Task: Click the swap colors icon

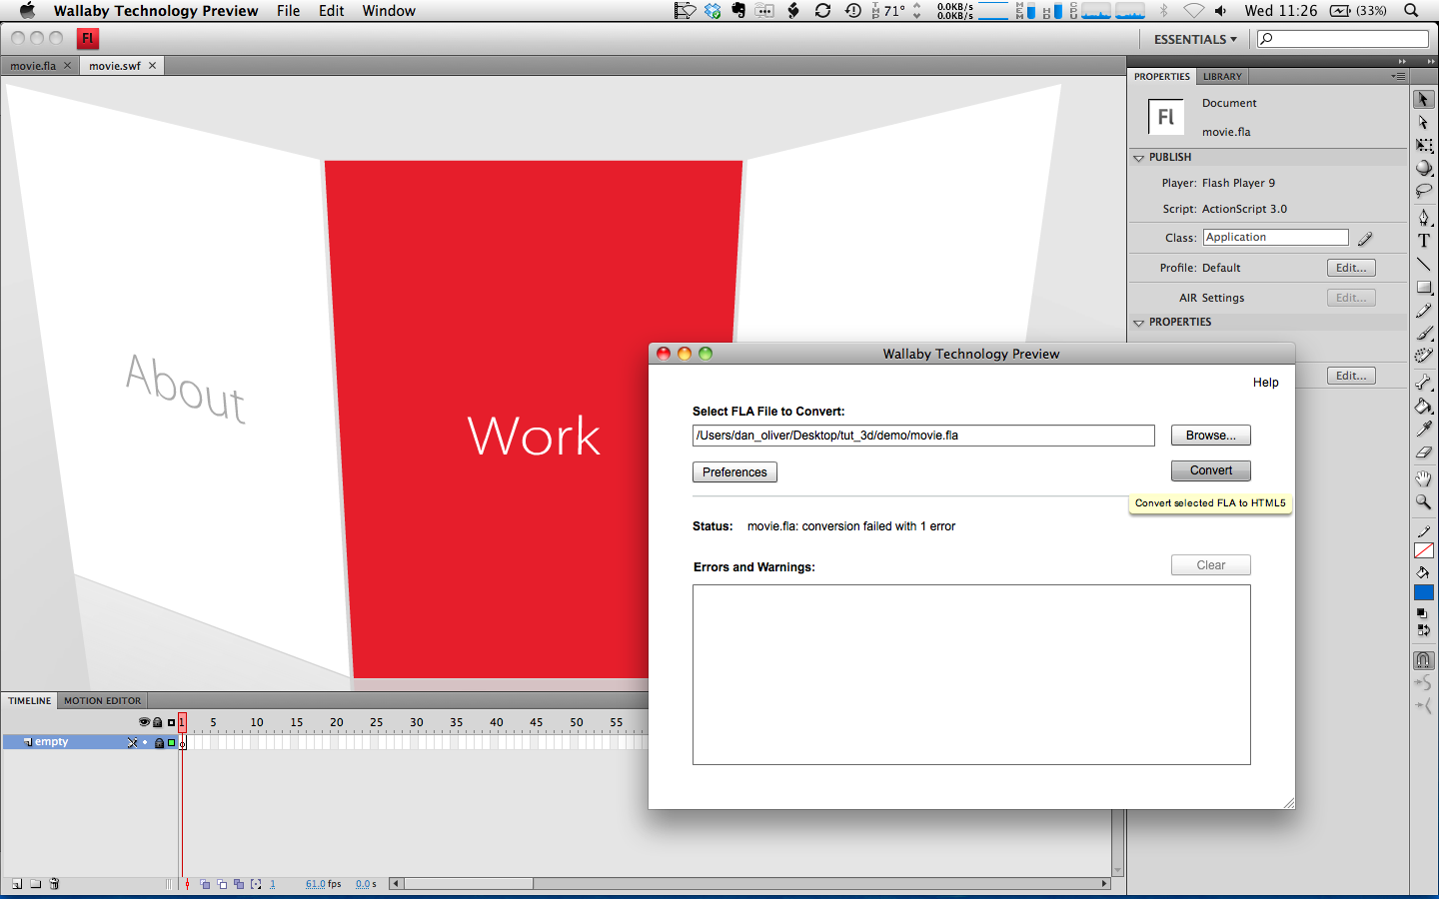Action: [1423, 630]
